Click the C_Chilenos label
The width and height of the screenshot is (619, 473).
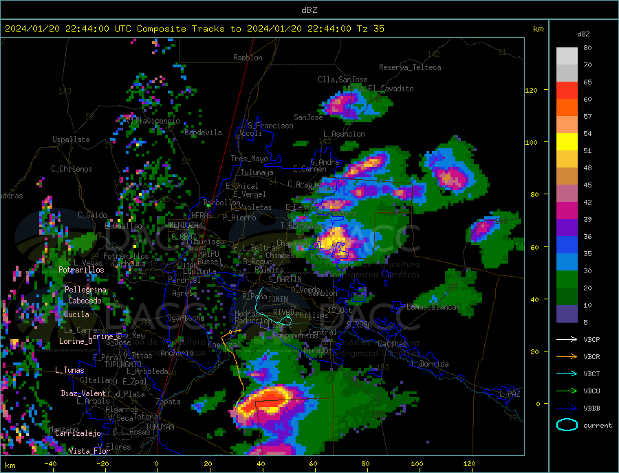72,169
